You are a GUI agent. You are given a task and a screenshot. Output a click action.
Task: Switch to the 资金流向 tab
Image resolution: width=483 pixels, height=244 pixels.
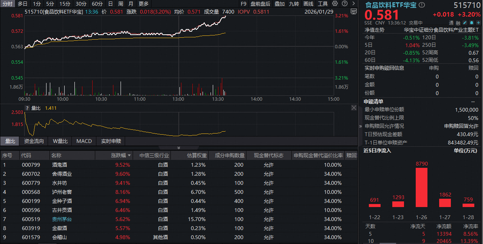pyautogui.click(x=34, y=141)
